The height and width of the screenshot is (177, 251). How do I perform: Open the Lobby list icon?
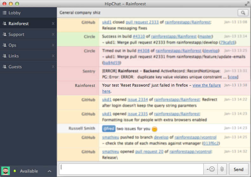pos(4,13)
